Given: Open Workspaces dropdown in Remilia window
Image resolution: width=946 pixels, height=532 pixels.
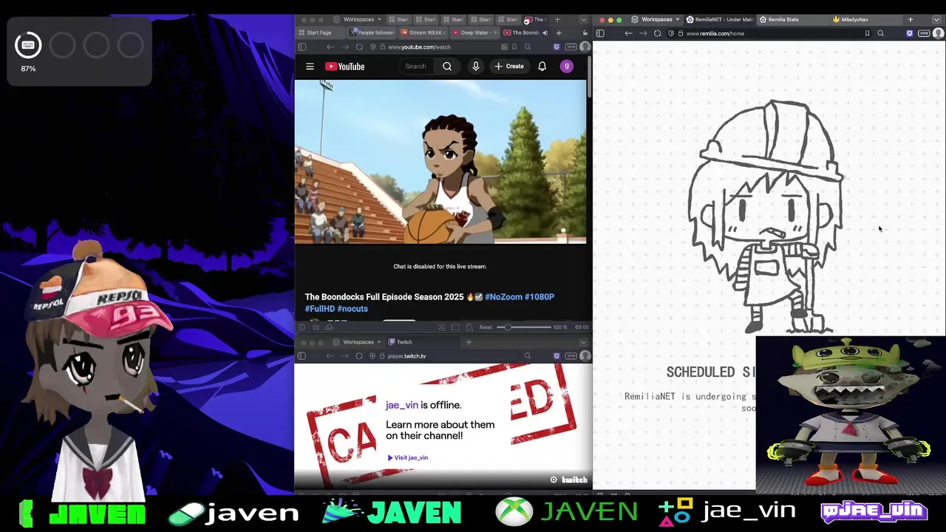Looking at the screenshot, I should (657, 19).
